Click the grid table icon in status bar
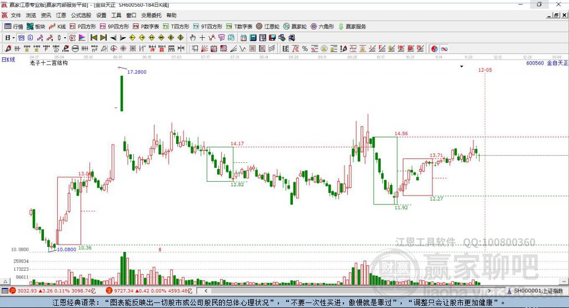Screen dimensions: 569x308 pyautogui.click(x=4, y=291)
